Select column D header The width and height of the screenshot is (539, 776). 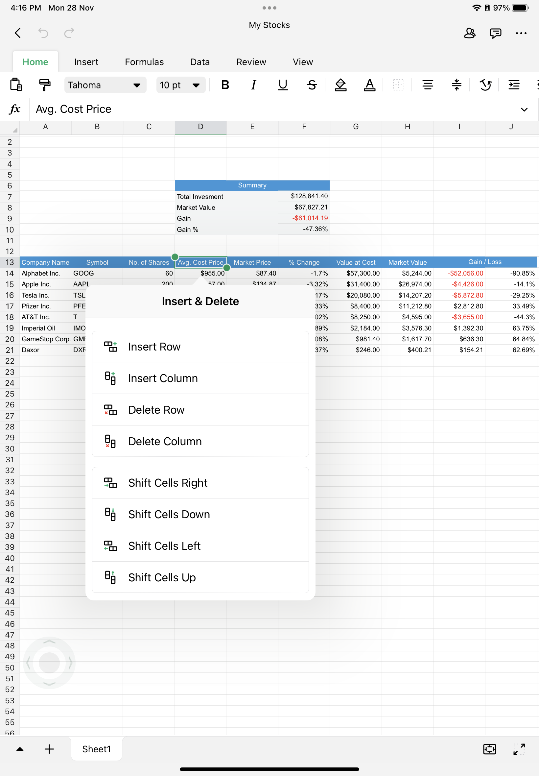tap(200, 127)
